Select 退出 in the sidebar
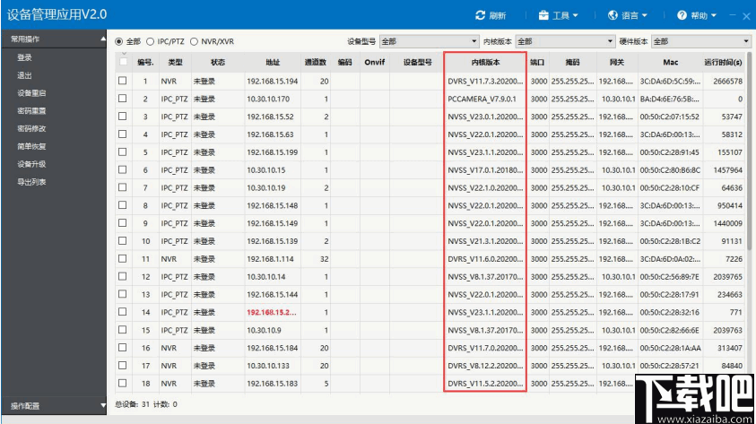 pyautogui.click(x=24, y=75)
